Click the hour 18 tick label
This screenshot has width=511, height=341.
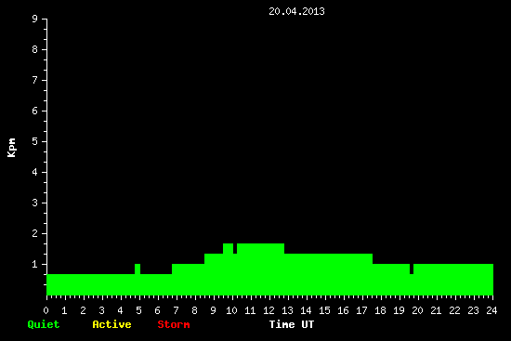[380, 310]
